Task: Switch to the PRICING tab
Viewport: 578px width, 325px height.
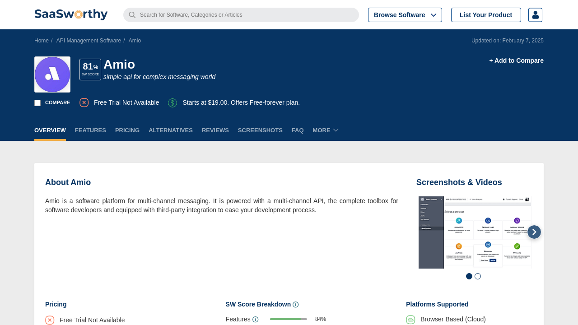Action: pos(127,130)
